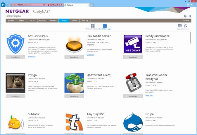Go to the Accounts tab
The height and width of the screenshot is (135, 197).
(43, 20)
